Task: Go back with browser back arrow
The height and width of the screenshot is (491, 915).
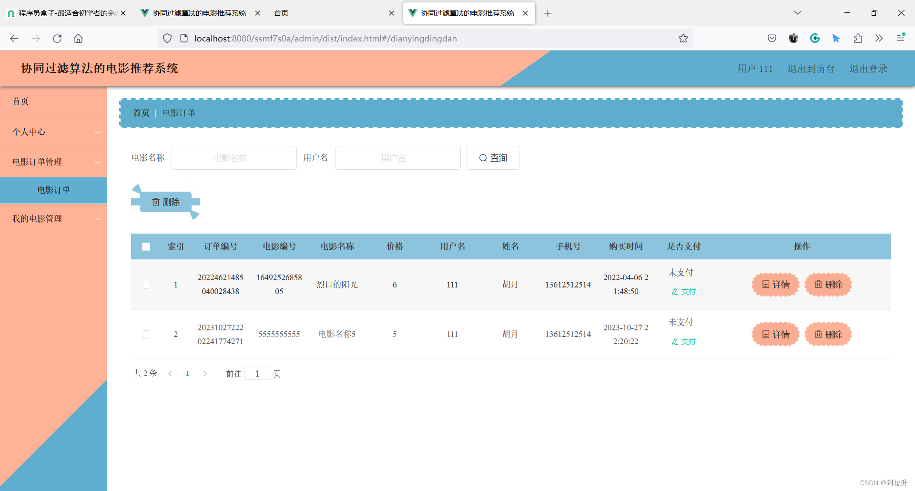Action: pyautogui.click(x=14, y=39)
